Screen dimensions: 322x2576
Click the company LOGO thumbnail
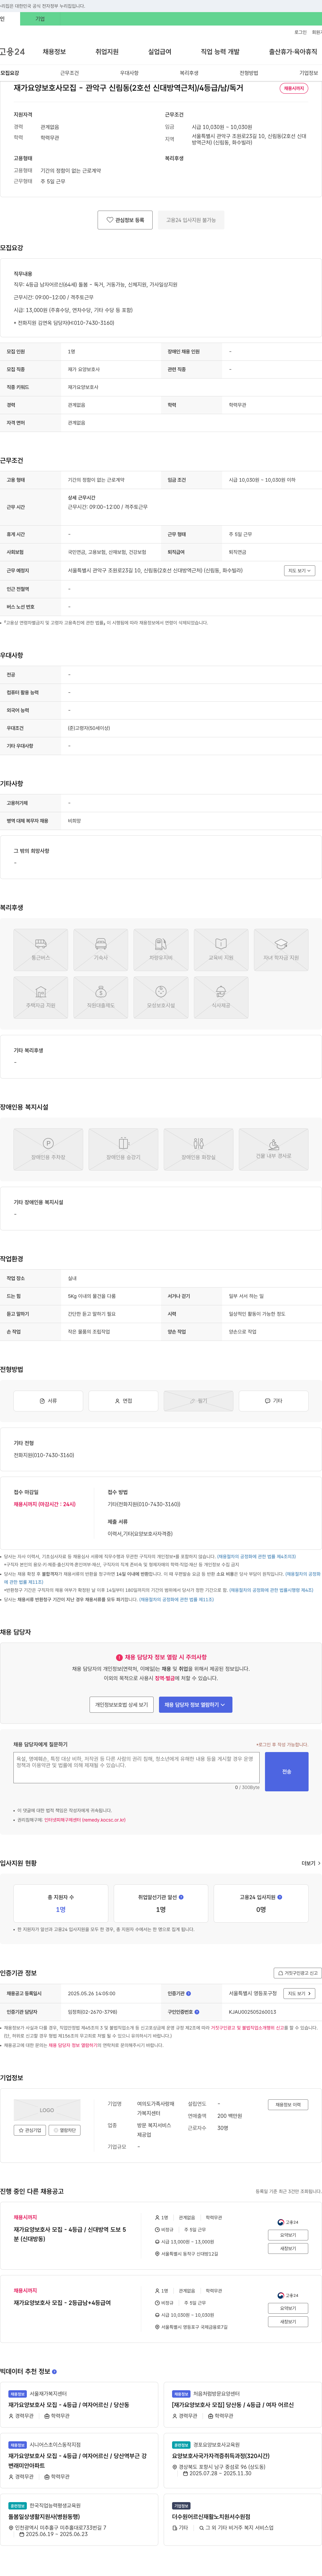[x=47, y=2110]
